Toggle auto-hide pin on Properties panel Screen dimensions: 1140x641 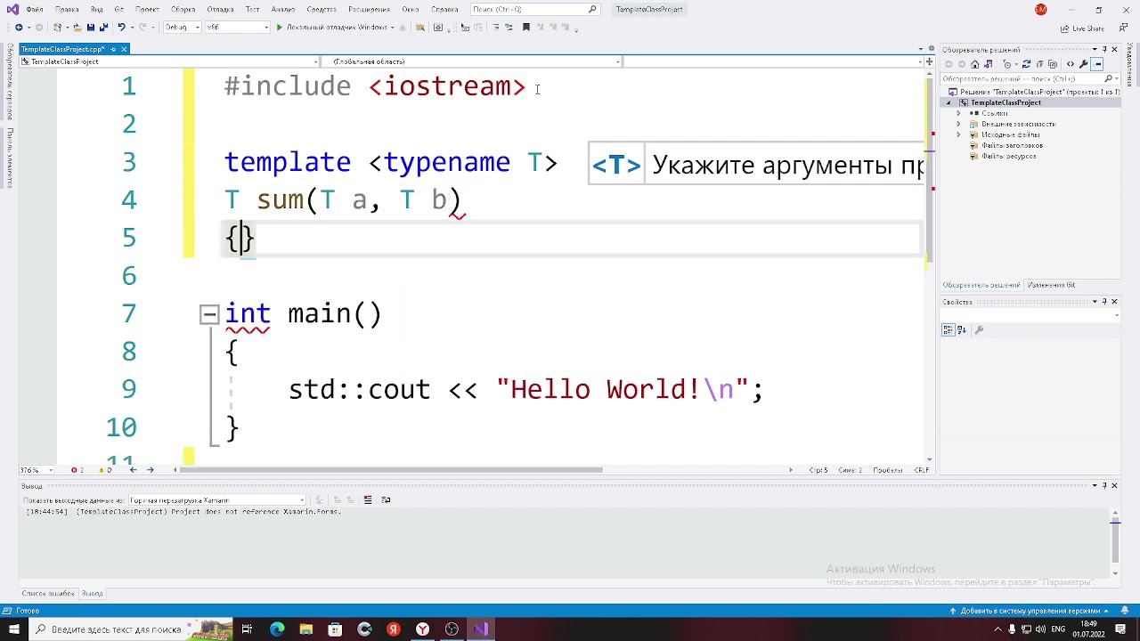[1104, 302]
